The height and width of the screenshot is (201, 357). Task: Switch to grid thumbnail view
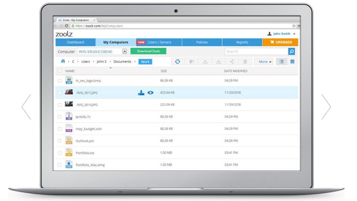click(292, 62)
